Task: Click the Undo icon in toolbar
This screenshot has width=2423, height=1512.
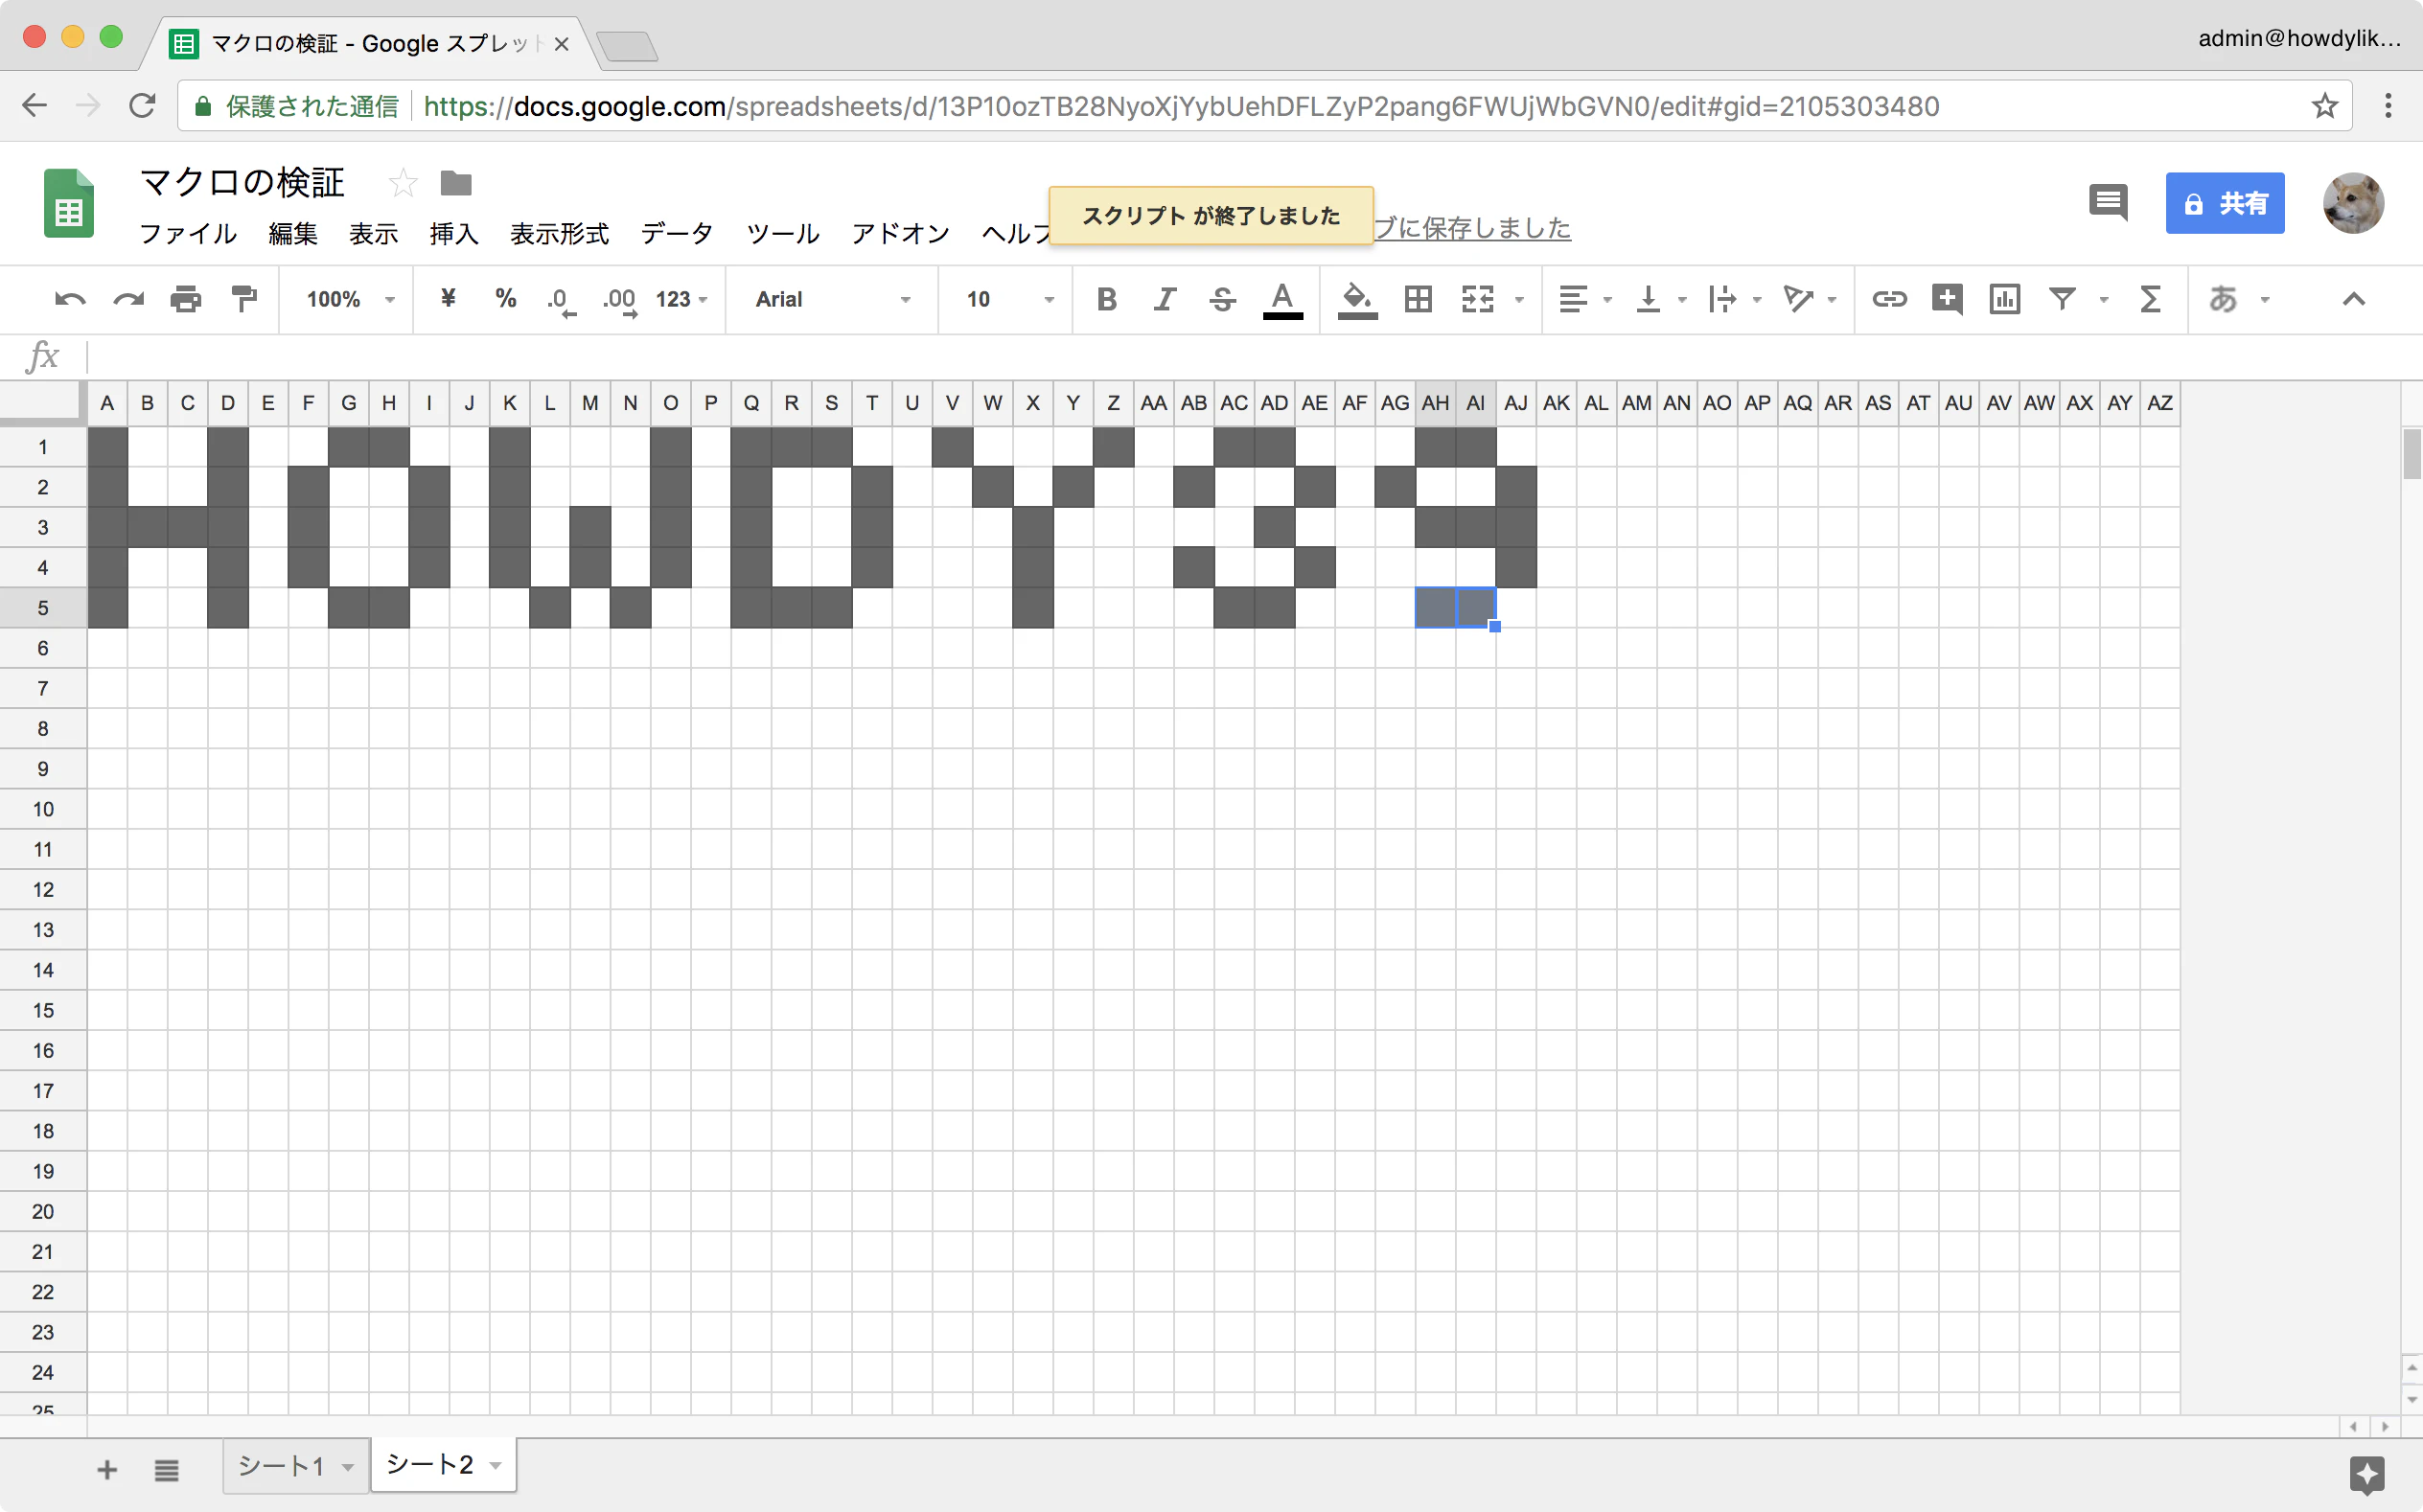Action: 70,299
